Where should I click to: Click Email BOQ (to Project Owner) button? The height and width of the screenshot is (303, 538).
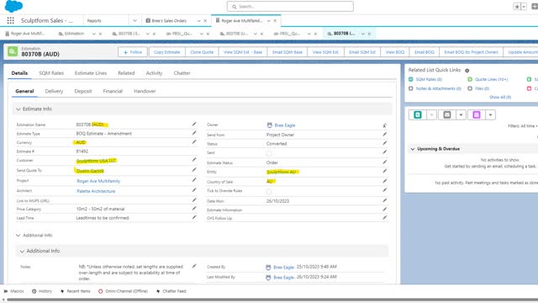471,52
